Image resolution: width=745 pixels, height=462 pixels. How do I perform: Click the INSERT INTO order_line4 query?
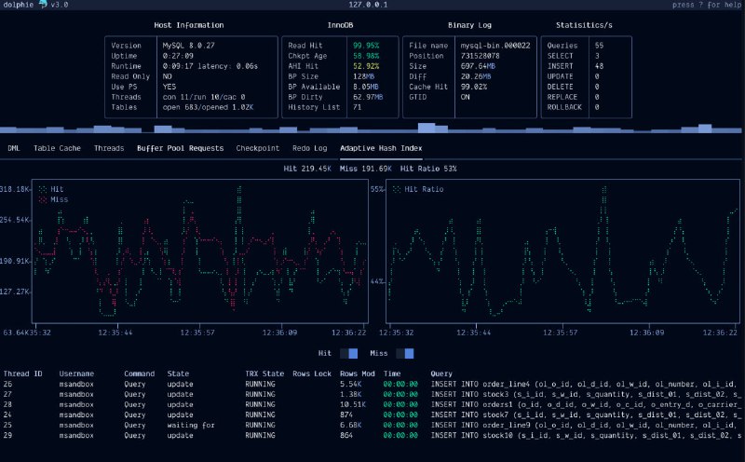[586, 384]
